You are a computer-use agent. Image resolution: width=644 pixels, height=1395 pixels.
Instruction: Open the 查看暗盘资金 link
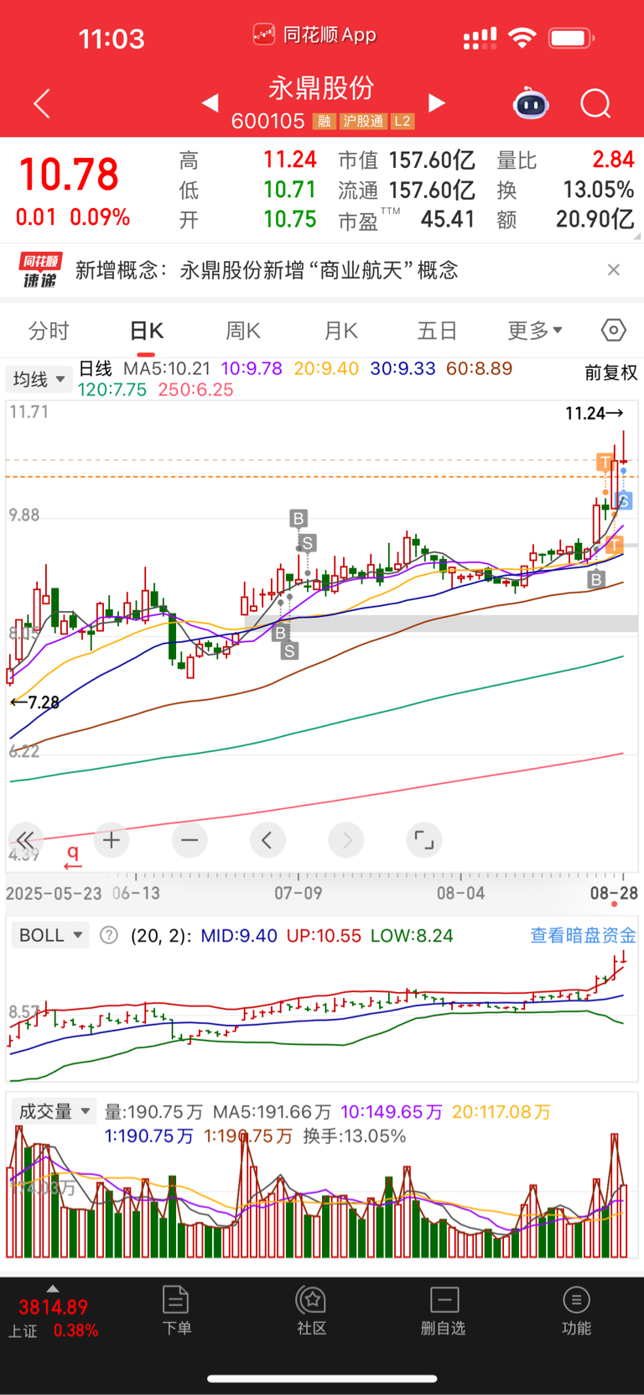[x=583, y=935]
